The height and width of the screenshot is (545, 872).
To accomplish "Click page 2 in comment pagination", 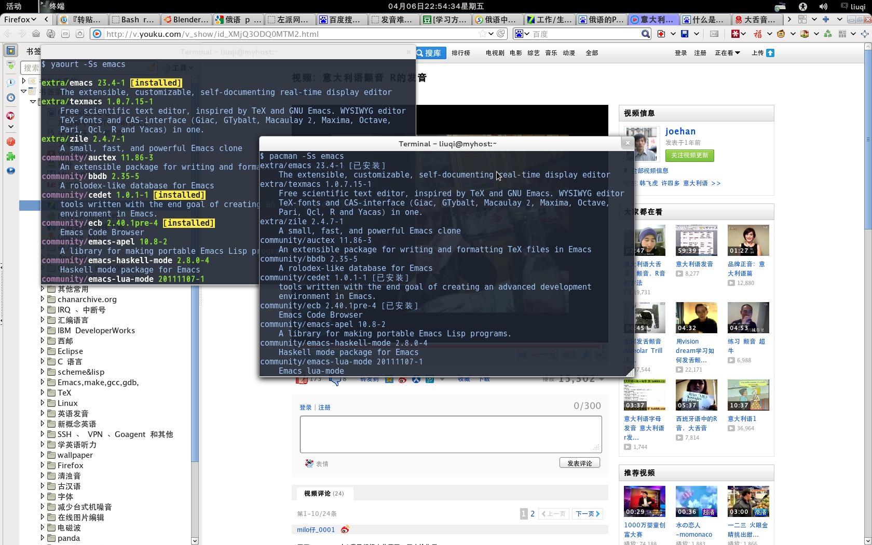I will coord(533,514).
